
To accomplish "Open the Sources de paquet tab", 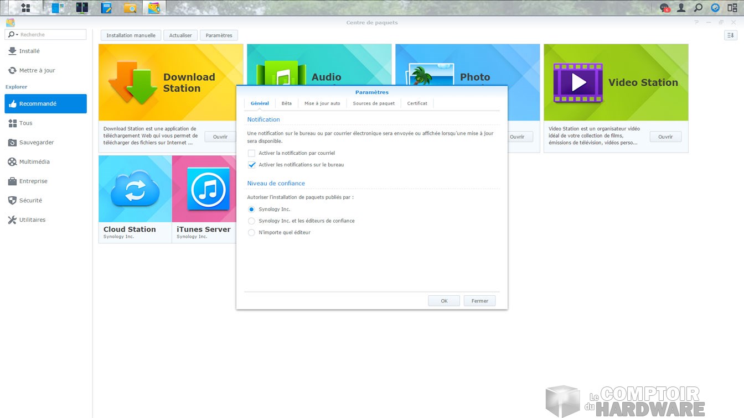I will 374,103.
